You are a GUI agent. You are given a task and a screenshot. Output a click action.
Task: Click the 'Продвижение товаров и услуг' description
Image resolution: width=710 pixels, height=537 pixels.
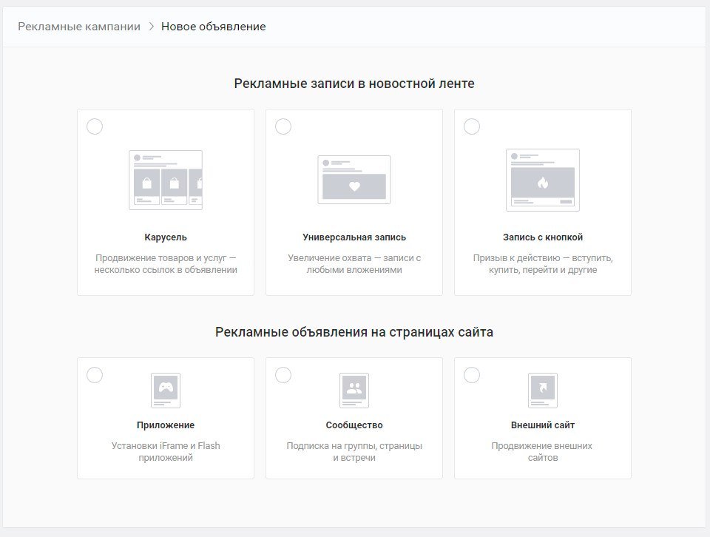pyautogui.click(x=166, y=264)
